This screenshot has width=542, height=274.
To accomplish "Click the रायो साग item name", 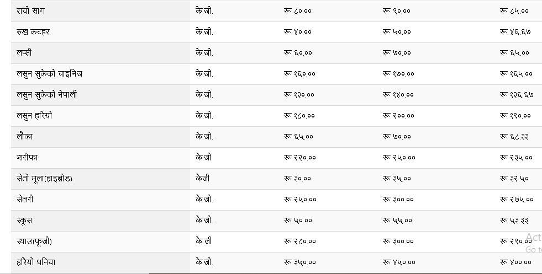I will 30,11.
